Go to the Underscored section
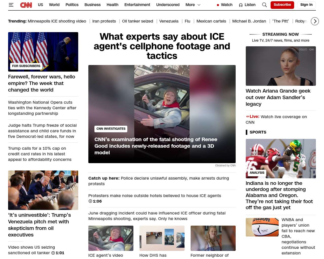 pos(168,5)
